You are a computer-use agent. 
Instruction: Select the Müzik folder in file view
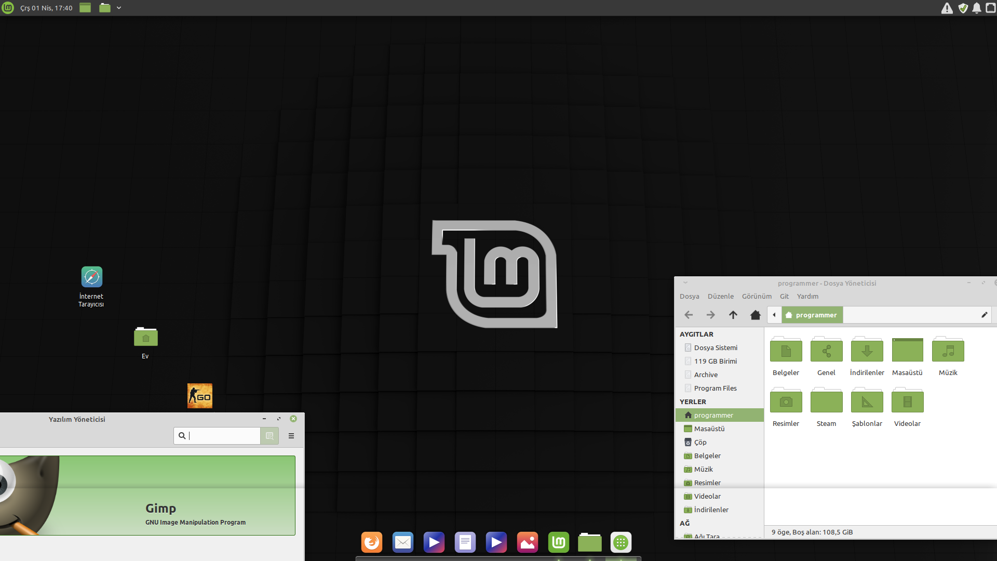pyautogui.click(x=948, y=356)
